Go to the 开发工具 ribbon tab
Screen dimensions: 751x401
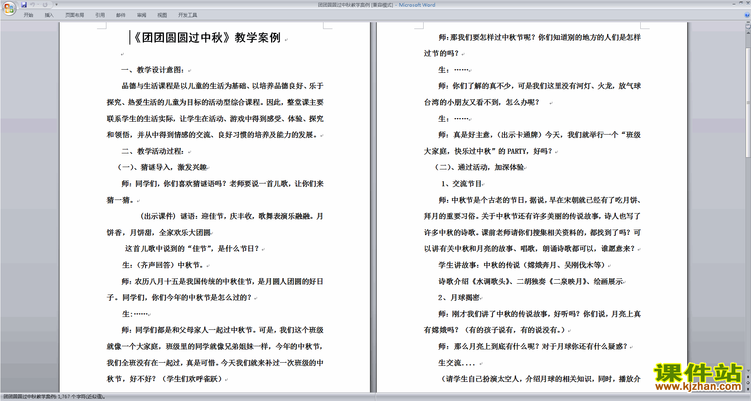187,15
